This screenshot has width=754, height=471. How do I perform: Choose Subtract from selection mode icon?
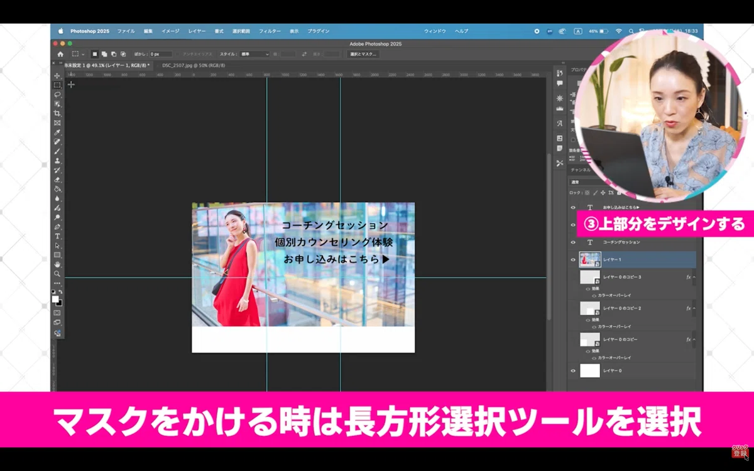(x=114, y=54)
